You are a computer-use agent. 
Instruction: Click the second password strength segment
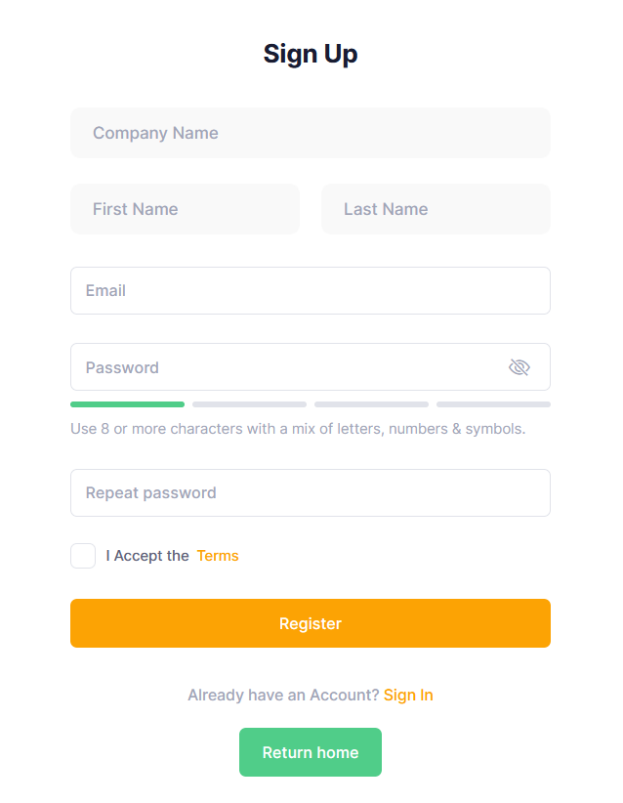coord(249,403)
